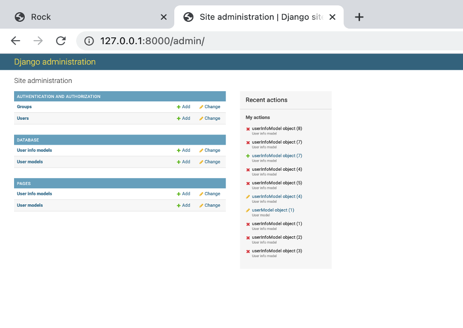Click the browser address bar
Viewport: 463px width, 328px height.
click(194, 41)
